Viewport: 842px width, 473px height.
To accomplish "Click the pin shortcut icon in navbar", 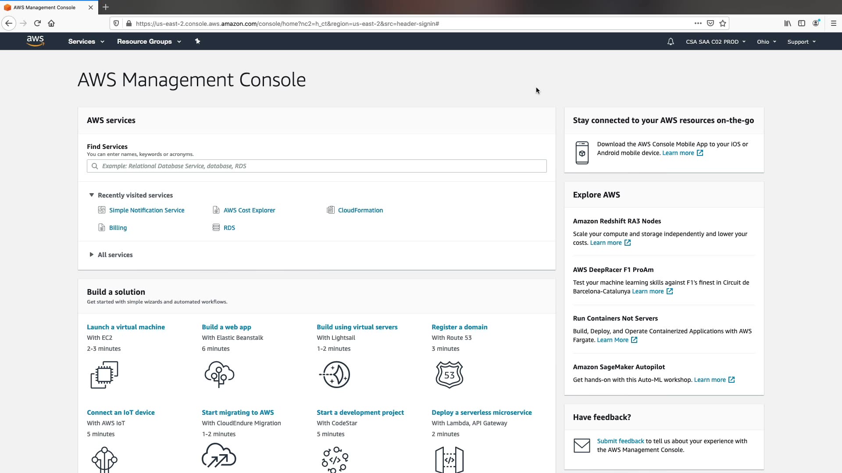I will tap(197, 41).
